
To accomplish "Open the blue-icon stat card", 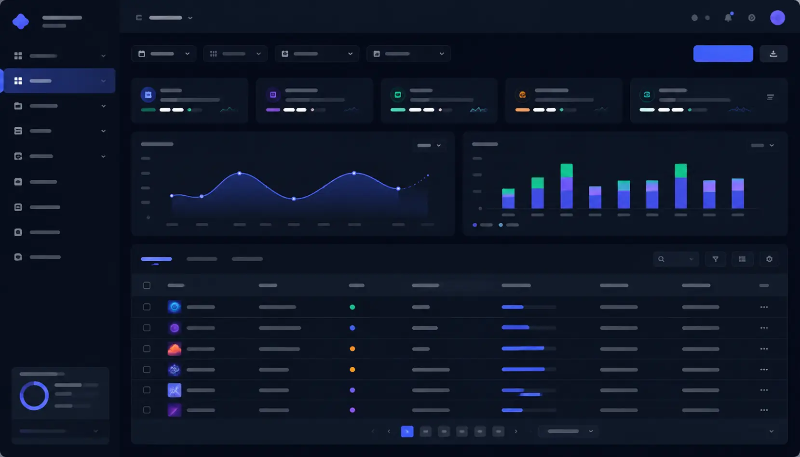I will (x=190, y=100).
